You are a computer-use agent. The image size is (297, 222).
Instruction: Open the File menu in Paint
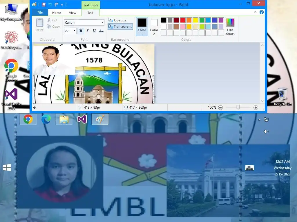click(40, 12)
